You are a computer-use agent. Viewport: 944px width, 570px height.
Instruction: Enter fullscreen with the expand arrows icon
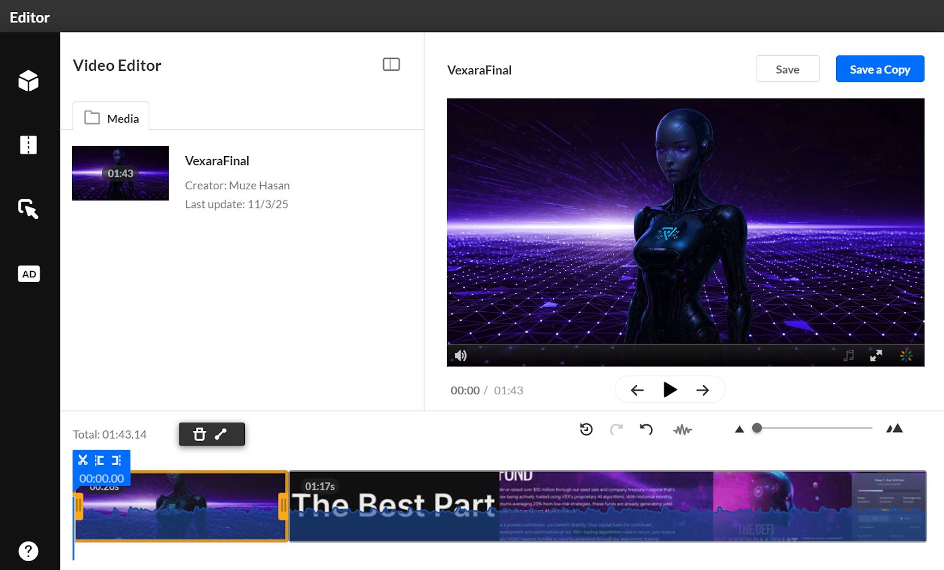pos(876,355)
